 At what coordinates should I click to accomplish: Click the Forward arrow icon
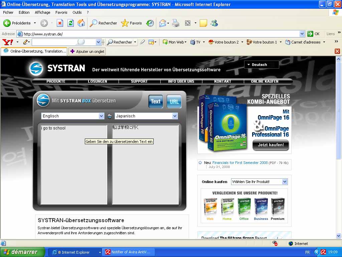(x=44, y=23)
